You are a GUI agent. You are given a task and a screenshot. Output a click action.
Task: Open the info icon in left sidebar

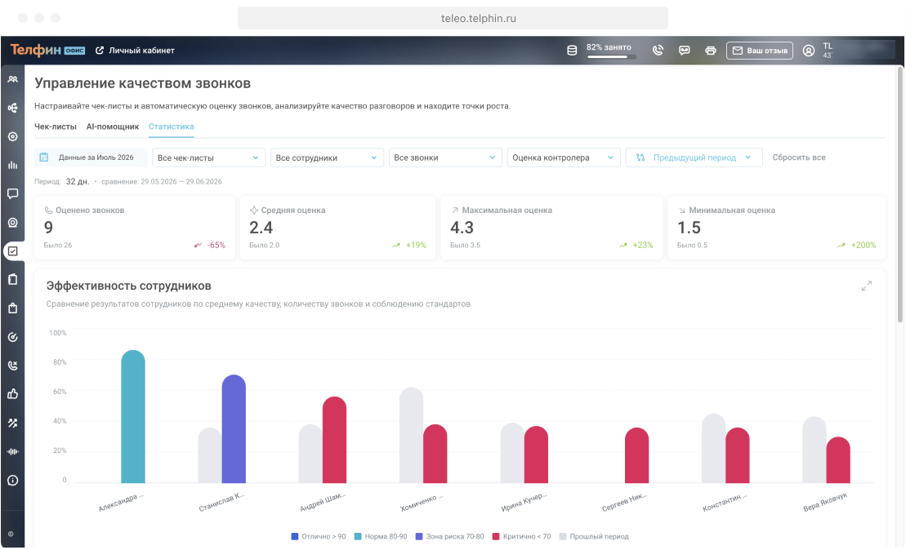point(13,480)
